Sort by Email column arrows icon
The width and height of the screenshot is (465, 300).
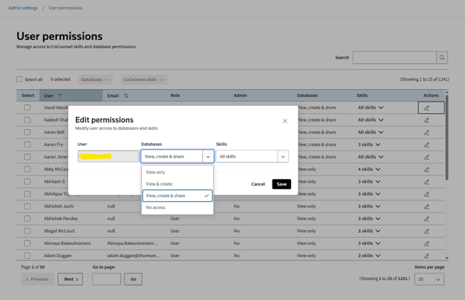pyautogui.click(x=126, y=96)
